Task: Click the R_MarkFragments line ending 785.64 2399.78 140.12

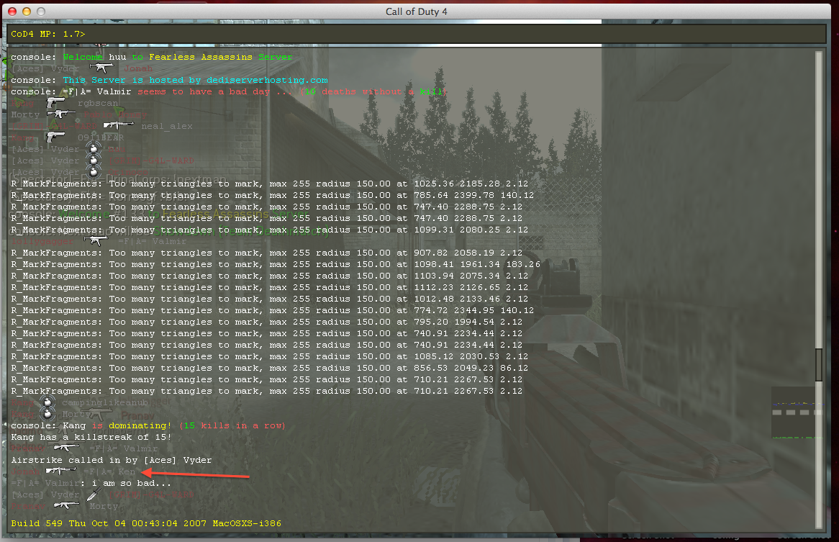Action: (273, 195)
